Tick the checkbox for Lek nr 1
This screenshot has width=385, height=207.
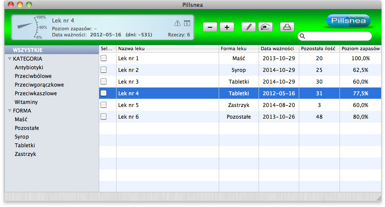[104, 58]
